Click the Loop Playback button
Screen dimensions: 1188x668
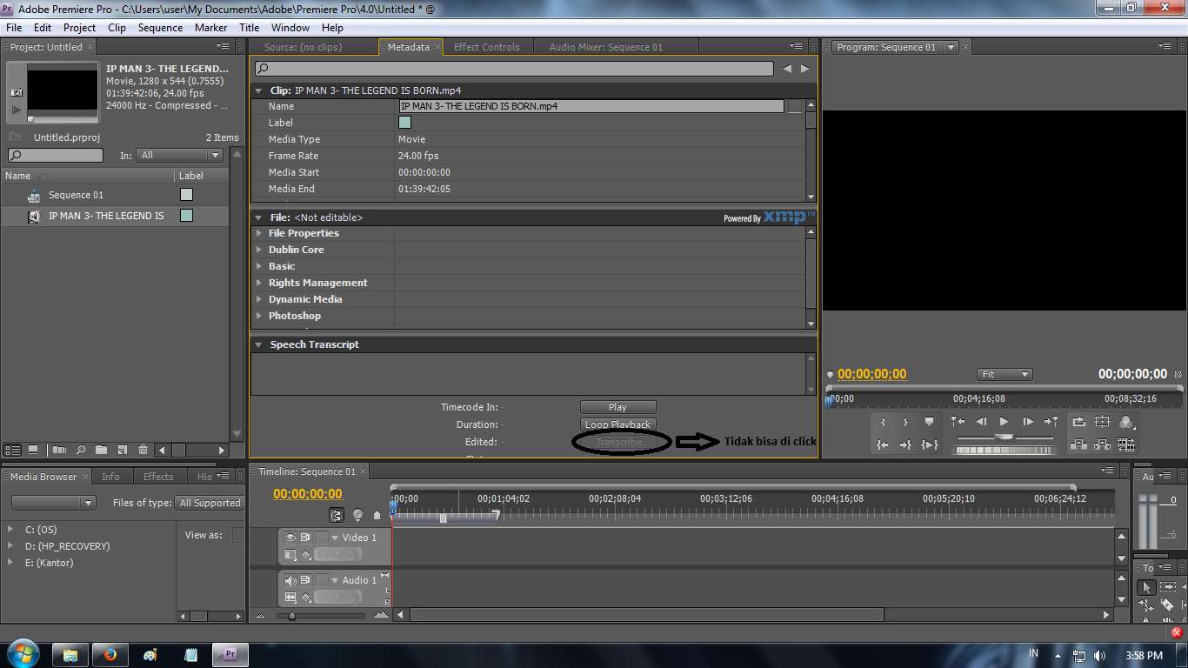(x=617, y=424)
